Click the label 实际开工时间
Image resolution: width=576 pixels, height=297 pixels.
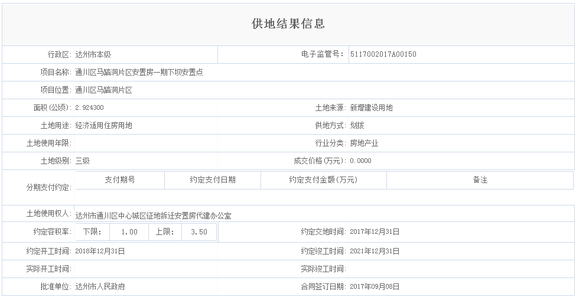49,269
